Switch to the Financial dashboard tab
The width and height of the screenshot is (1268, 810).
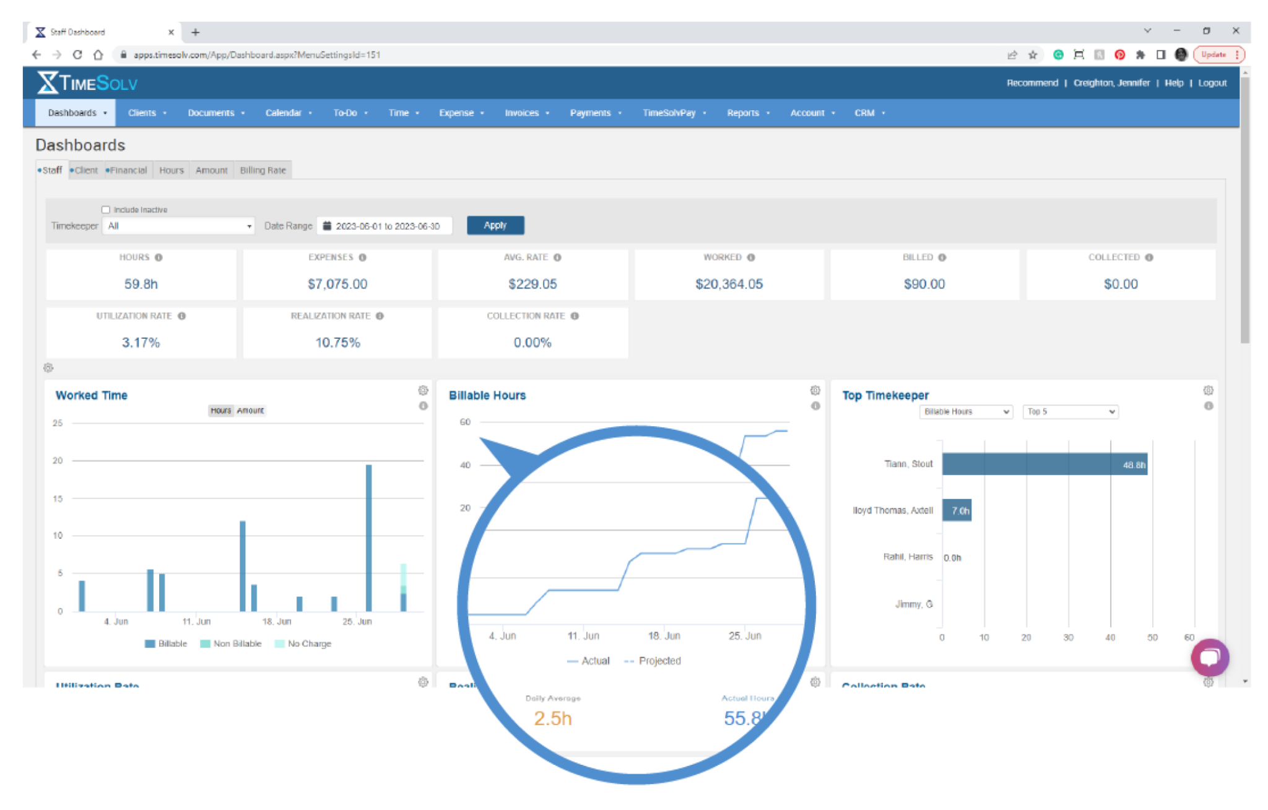128,170
